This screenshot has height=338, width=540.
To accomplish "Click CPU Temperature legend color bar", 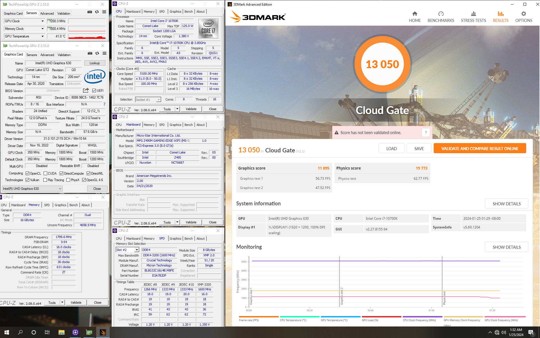I will pyautogui.click(x=300, y=317).
